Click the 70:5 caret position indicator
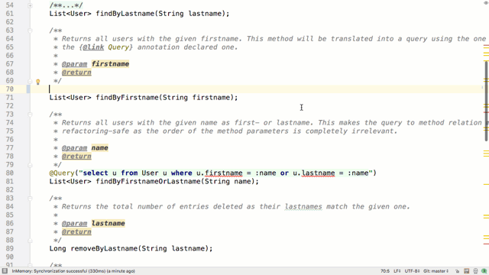Screen dimensions: 489x275 pos(385,271)
